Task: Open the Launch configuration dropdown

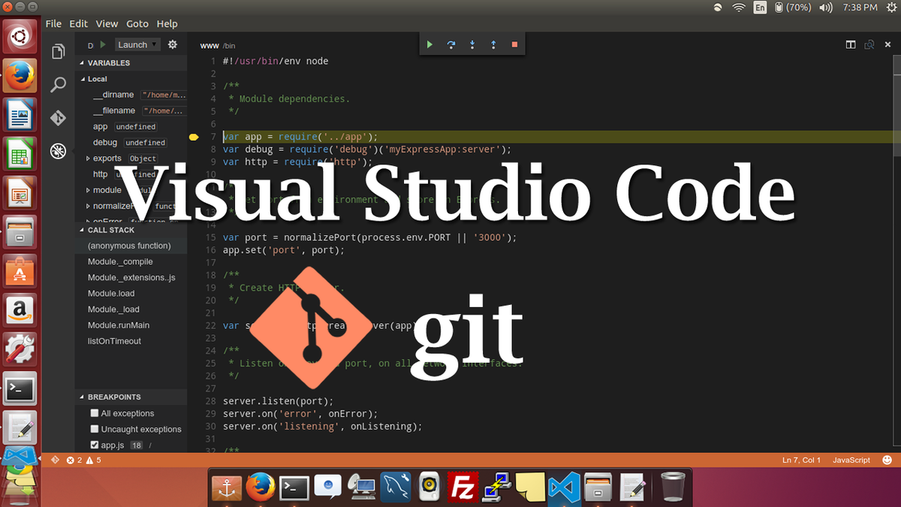Action: click(137, 45)
